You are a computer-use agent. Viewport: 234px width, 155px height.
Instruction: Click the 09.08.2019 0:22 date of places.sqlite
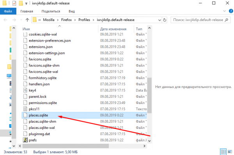tap(112, 115)
